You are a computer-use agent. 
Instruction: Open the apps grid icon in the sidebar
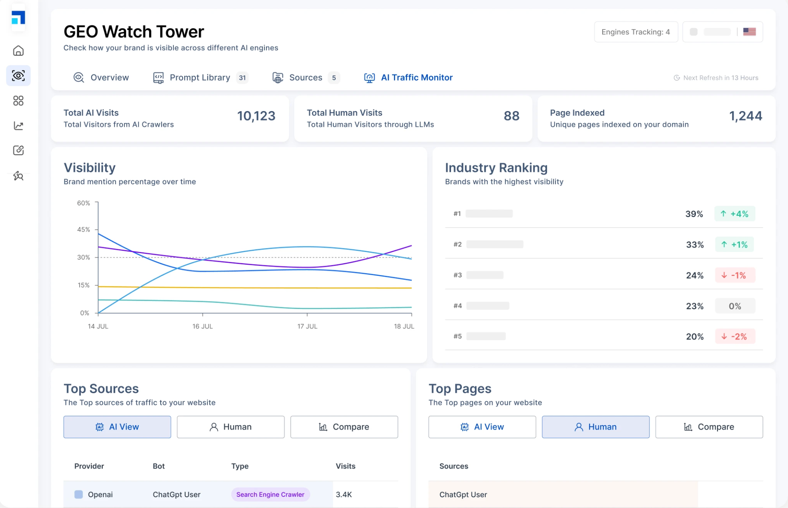[x=18, y=101]
